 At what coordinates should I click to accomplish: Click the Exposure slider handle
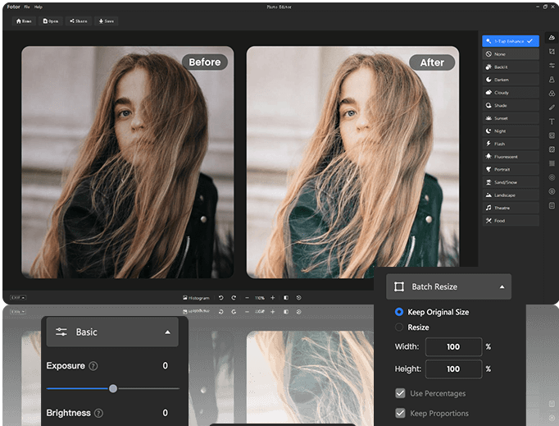113,388
